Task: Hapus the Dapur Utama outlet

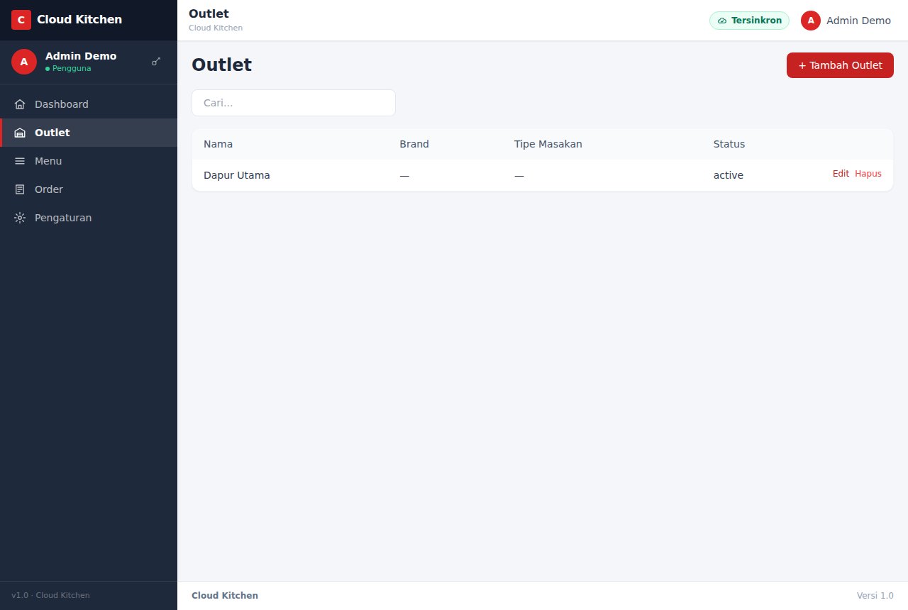Action: (x=868, y=174)
